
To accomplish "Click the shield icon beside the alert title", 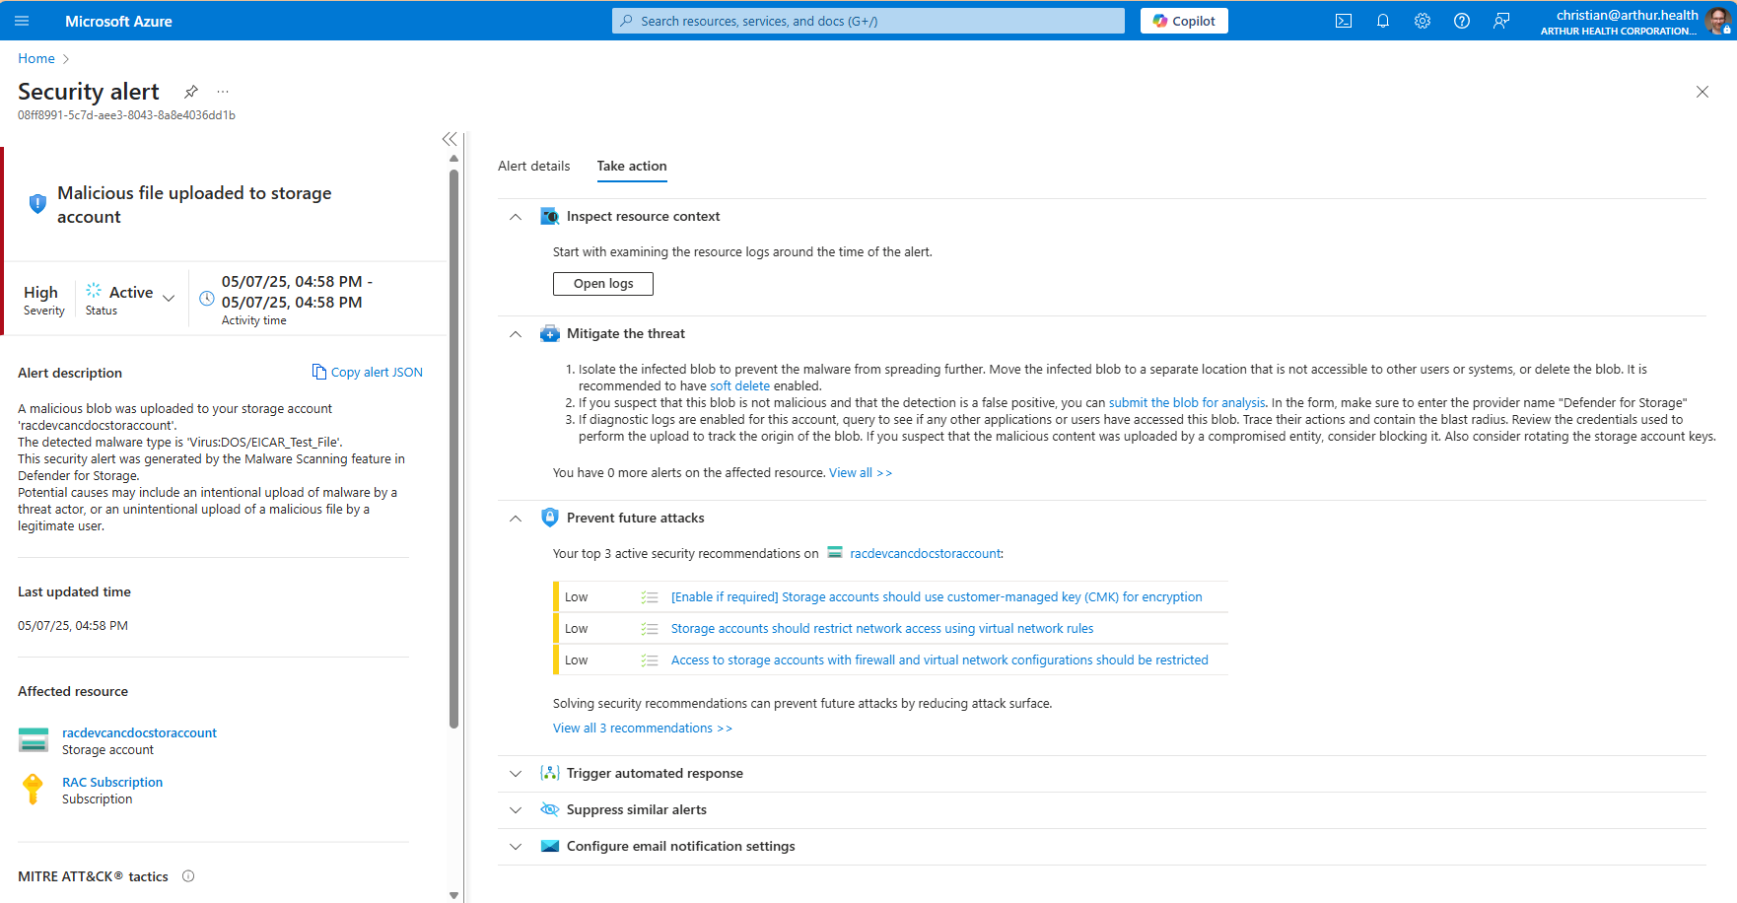I will (37, 204).
